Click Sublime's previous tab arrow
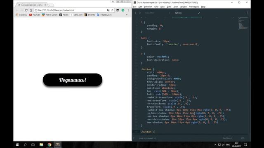 (136, 13)
